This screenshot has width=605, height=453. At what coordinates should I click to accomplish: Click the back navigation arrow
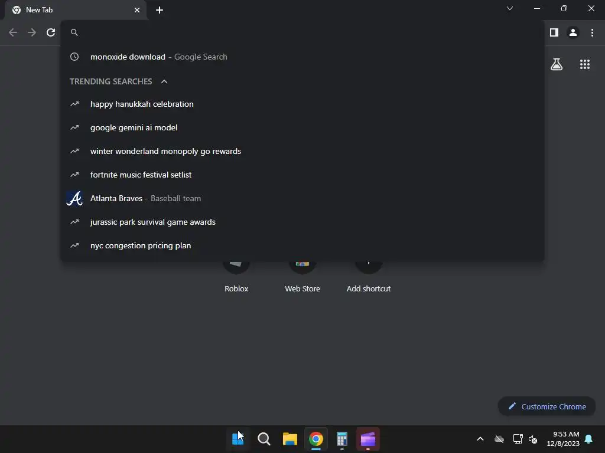(x=13, y=33)
